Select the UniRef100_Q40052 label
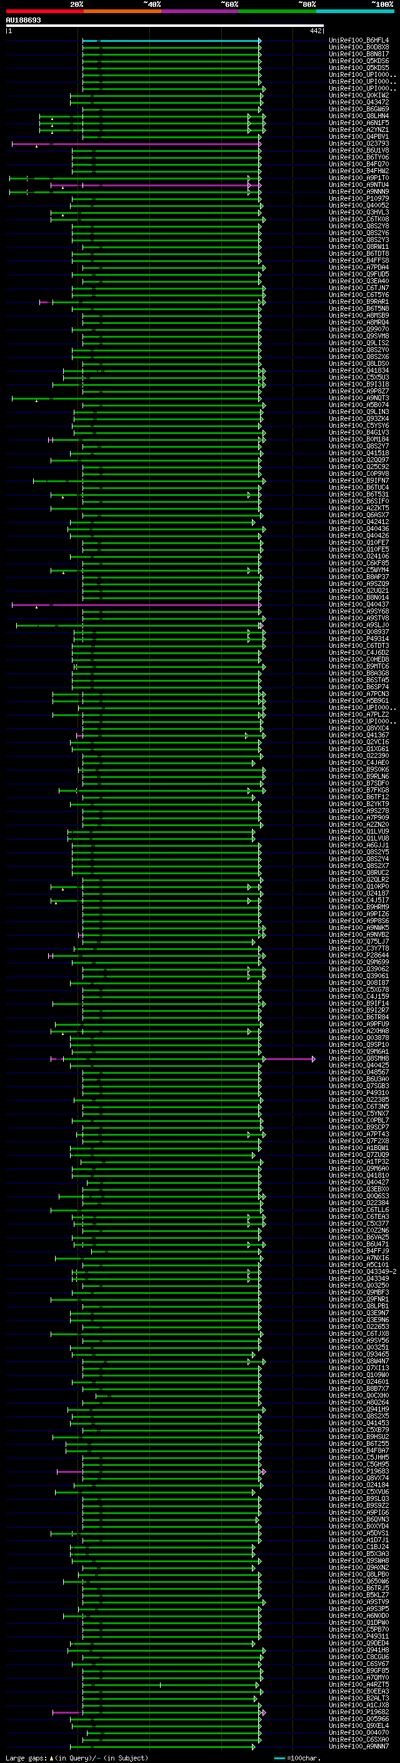The width and height of the screenshot is (400, 1763). click(x=358, y=205)
